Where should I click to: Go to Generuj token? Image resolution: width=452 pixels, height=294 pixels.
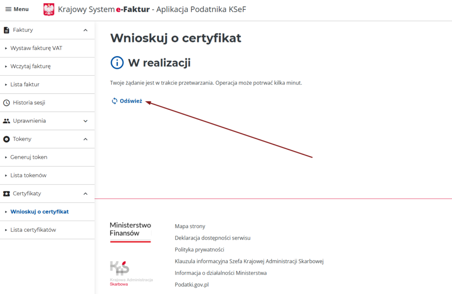[x=29, y=157]
